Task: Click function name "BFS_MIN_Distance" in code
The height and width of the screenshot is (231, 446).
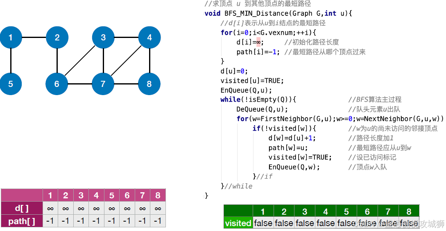Action: coord(256,13)
